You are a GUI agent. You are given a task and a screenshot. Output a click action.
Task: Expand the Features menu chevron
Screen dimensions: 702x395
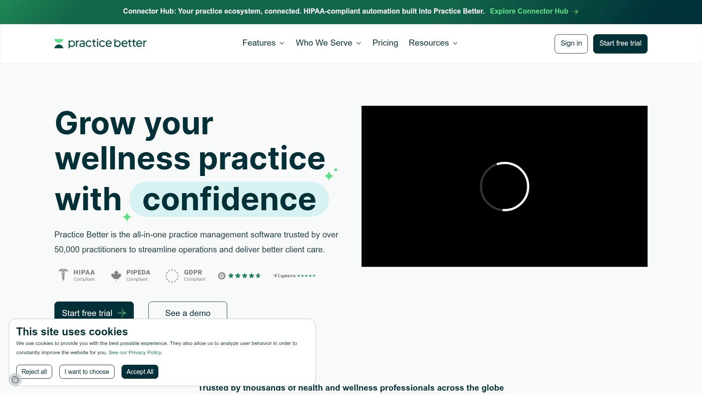(x=282, y=43)
